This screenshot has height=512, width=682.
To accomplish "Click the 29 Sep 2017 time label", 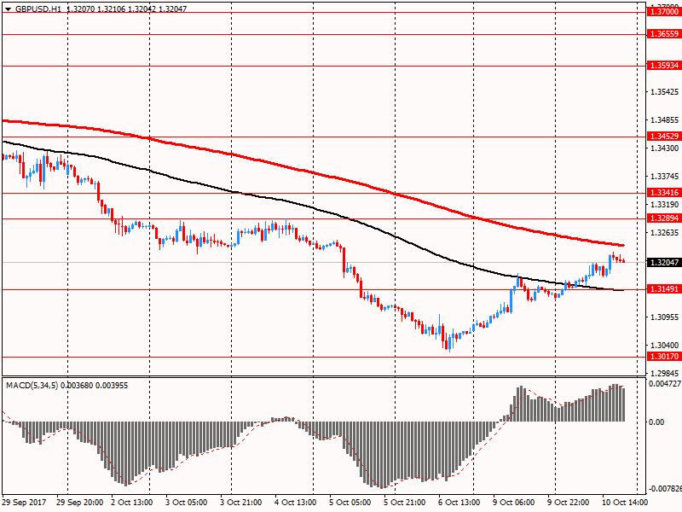I will tap(24, 503).
